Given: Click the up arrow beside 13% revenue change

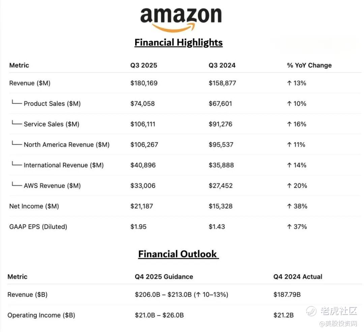Looking at the screenshot, I should click(x=289, y=83).
